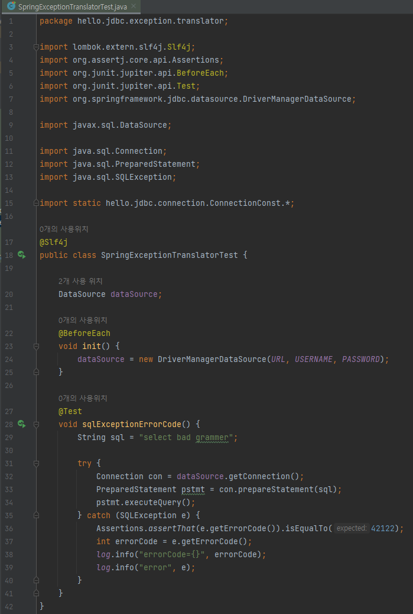Collapse the sqlExceptionErrorCode method fold marker
The image size is (413, 614).
coord(36,424)
